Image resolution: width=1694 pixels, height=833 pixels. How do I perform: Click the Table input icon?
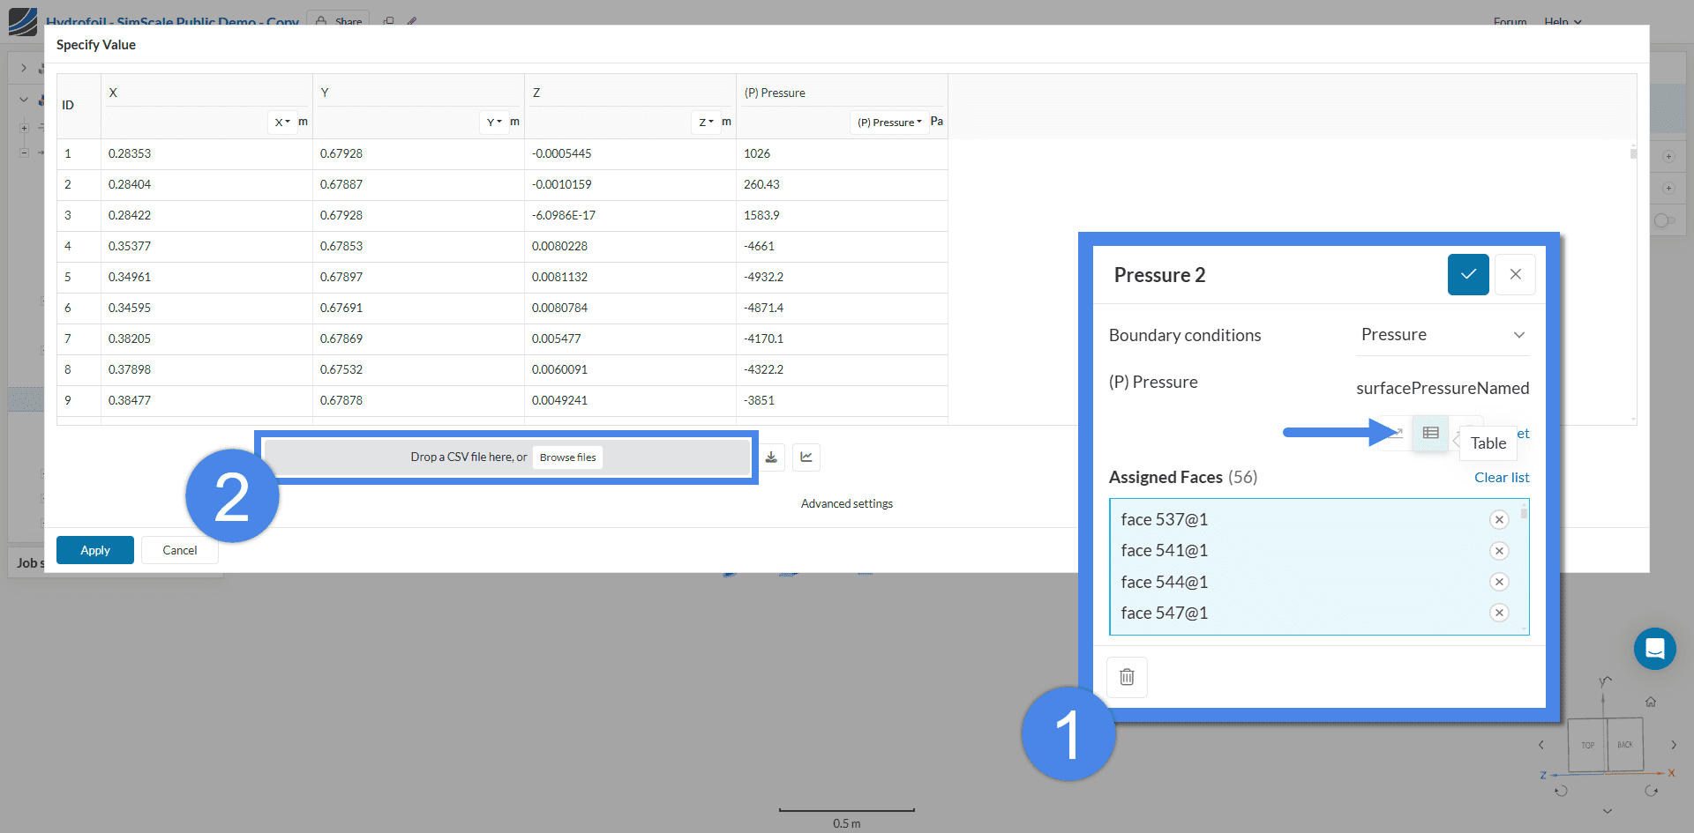coord(1430,433)
